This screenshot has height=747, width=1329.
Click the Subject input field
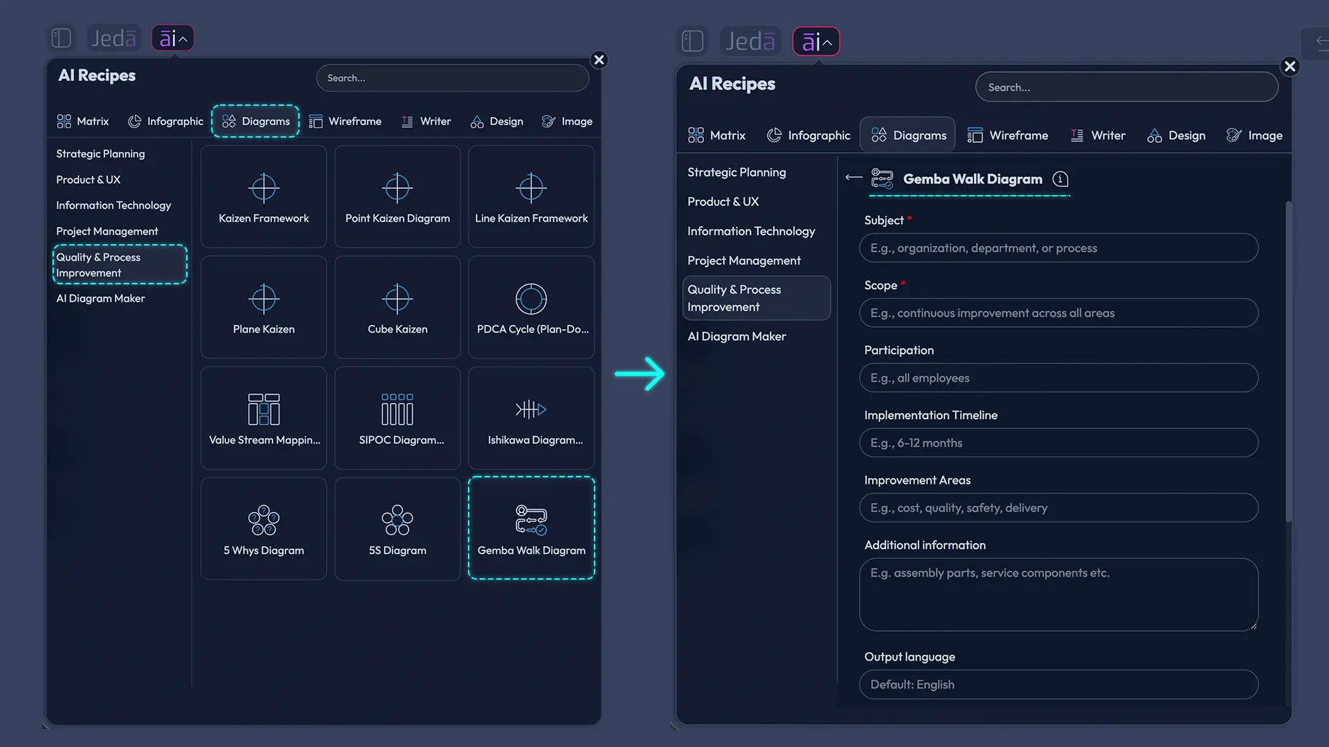1058,248
